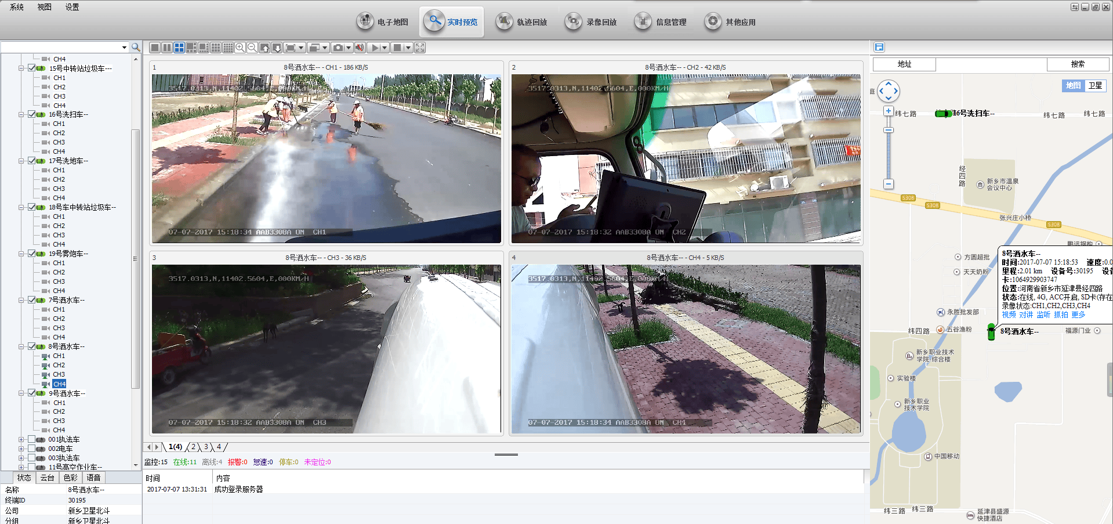Click the map zoom slider handle
Image resolution: width=1113 pixels, height=524 pixels.
888,131
